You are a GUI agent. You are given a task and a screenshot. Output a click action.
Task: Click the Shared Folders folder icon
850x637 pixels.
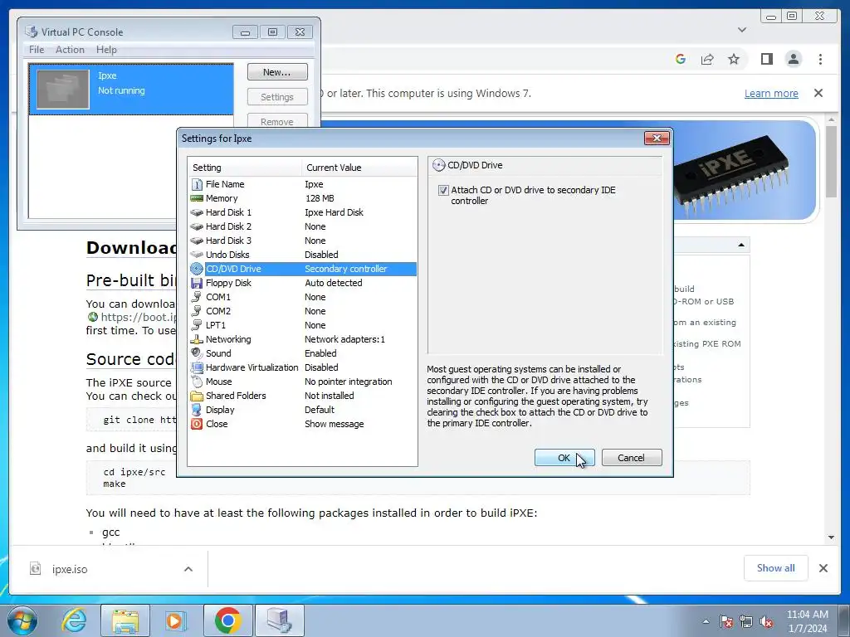(197, 396)
